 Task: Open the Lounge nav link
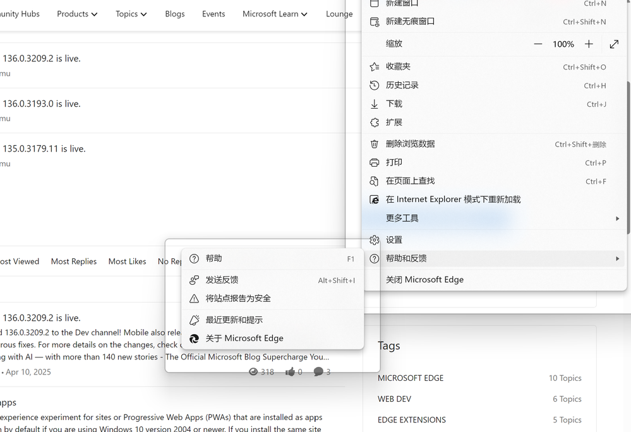click(x=339, y=14)
